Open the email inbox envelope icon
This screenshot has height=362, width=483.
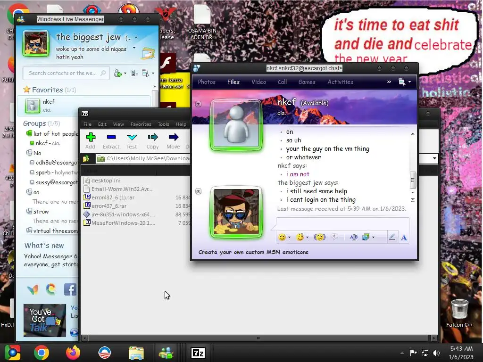pyautogui.click(x=148, y=54)
